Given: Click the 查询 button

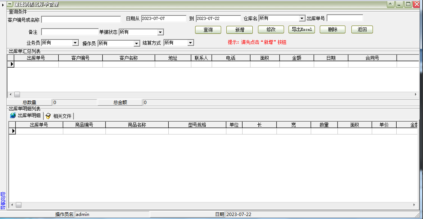Looking at the screenshot, I should click(208, 30).
